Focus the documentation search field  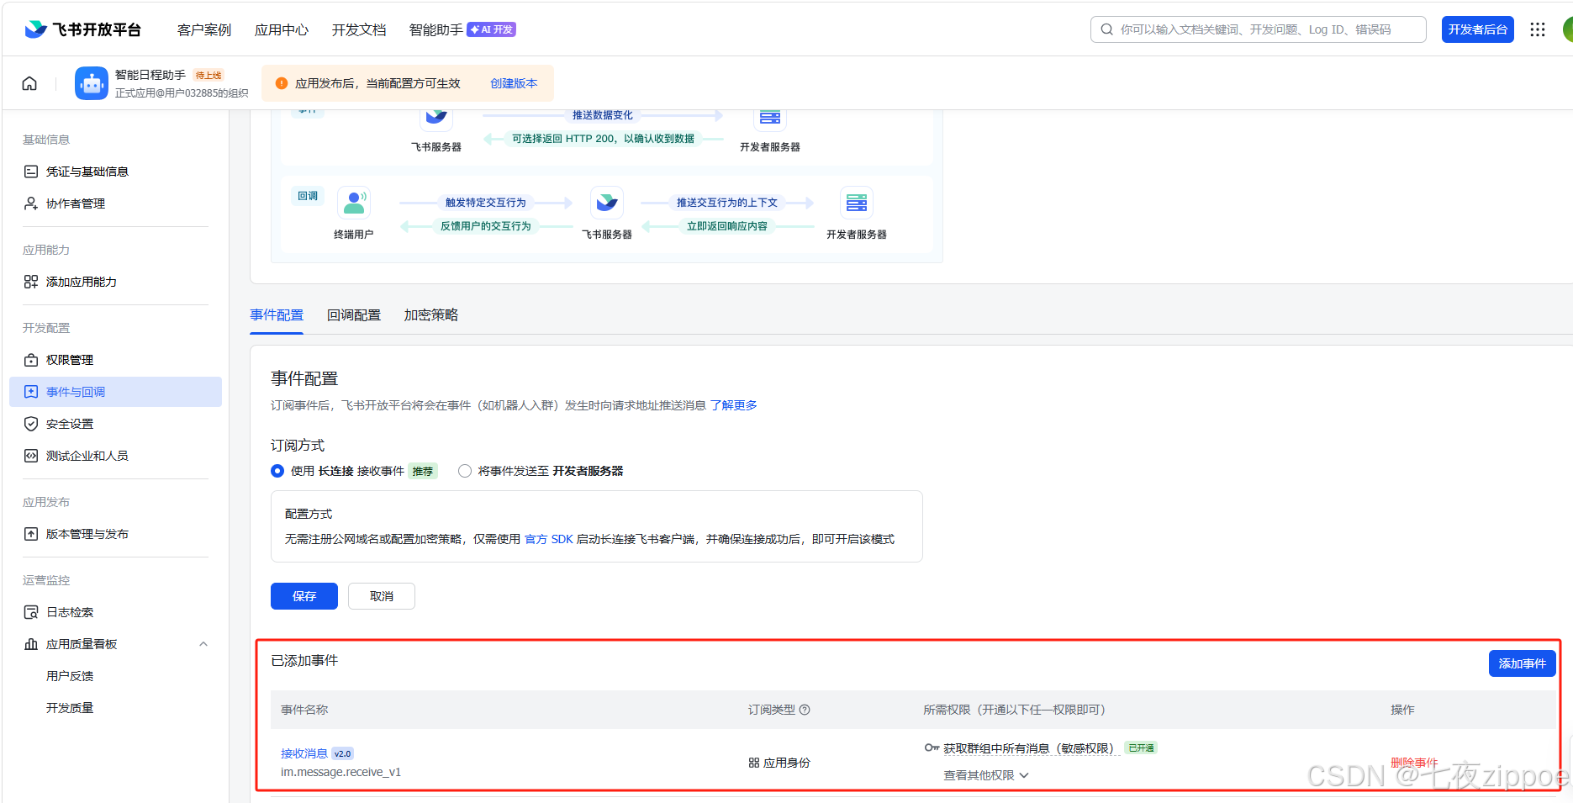1259,29
